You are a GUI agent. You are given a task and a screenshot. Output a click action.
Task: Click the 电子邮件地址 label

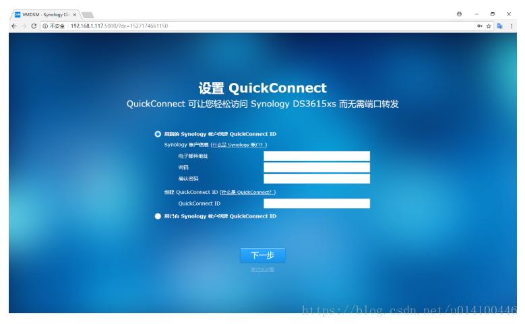[193, 156]
